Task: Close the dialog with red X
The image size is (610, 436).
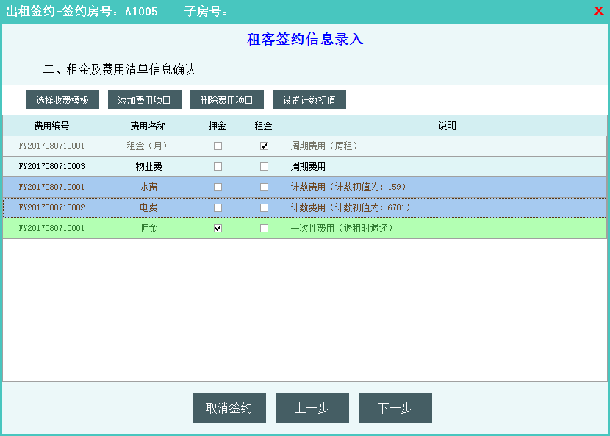Action: pos(598,11)
